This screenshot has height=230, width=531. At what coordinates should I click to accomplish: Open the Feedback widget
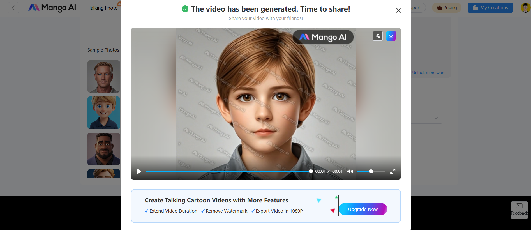(x=519, y=210)
